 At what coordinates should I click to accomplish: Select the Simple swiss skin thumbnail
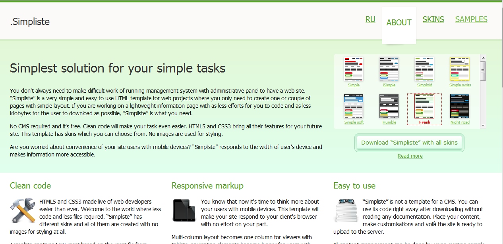[x=460, y=69]
